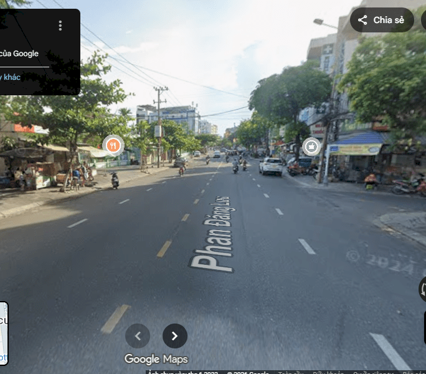Click the 'của Google' attribution text in info card
426x374 pixels.
click(x=19, y=54)
